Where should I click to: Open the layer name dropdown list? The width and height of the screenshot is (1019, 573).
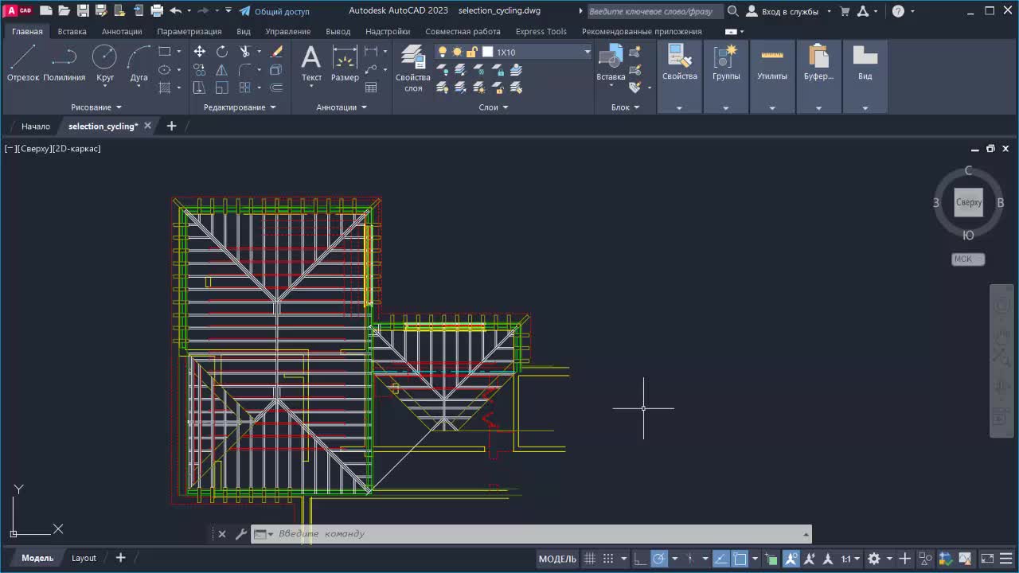click(588, 52)
